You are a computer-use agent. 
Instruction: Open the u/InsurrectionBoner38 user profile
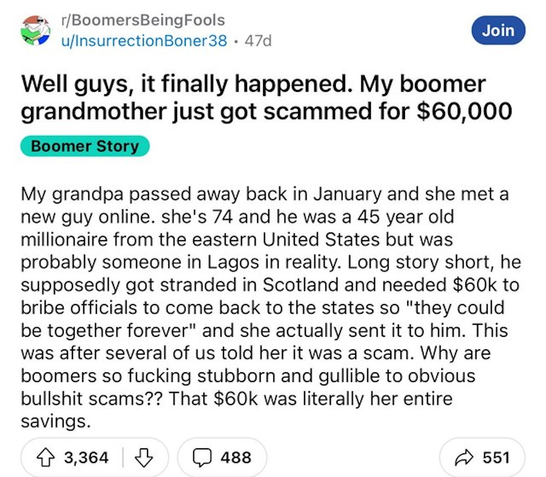[x=144, y=41]
